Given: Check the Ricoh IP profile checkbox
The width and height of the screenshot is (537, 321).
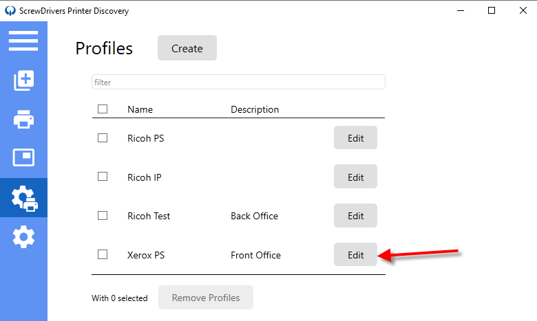Looking at the screenshot, I should (103, 177).
